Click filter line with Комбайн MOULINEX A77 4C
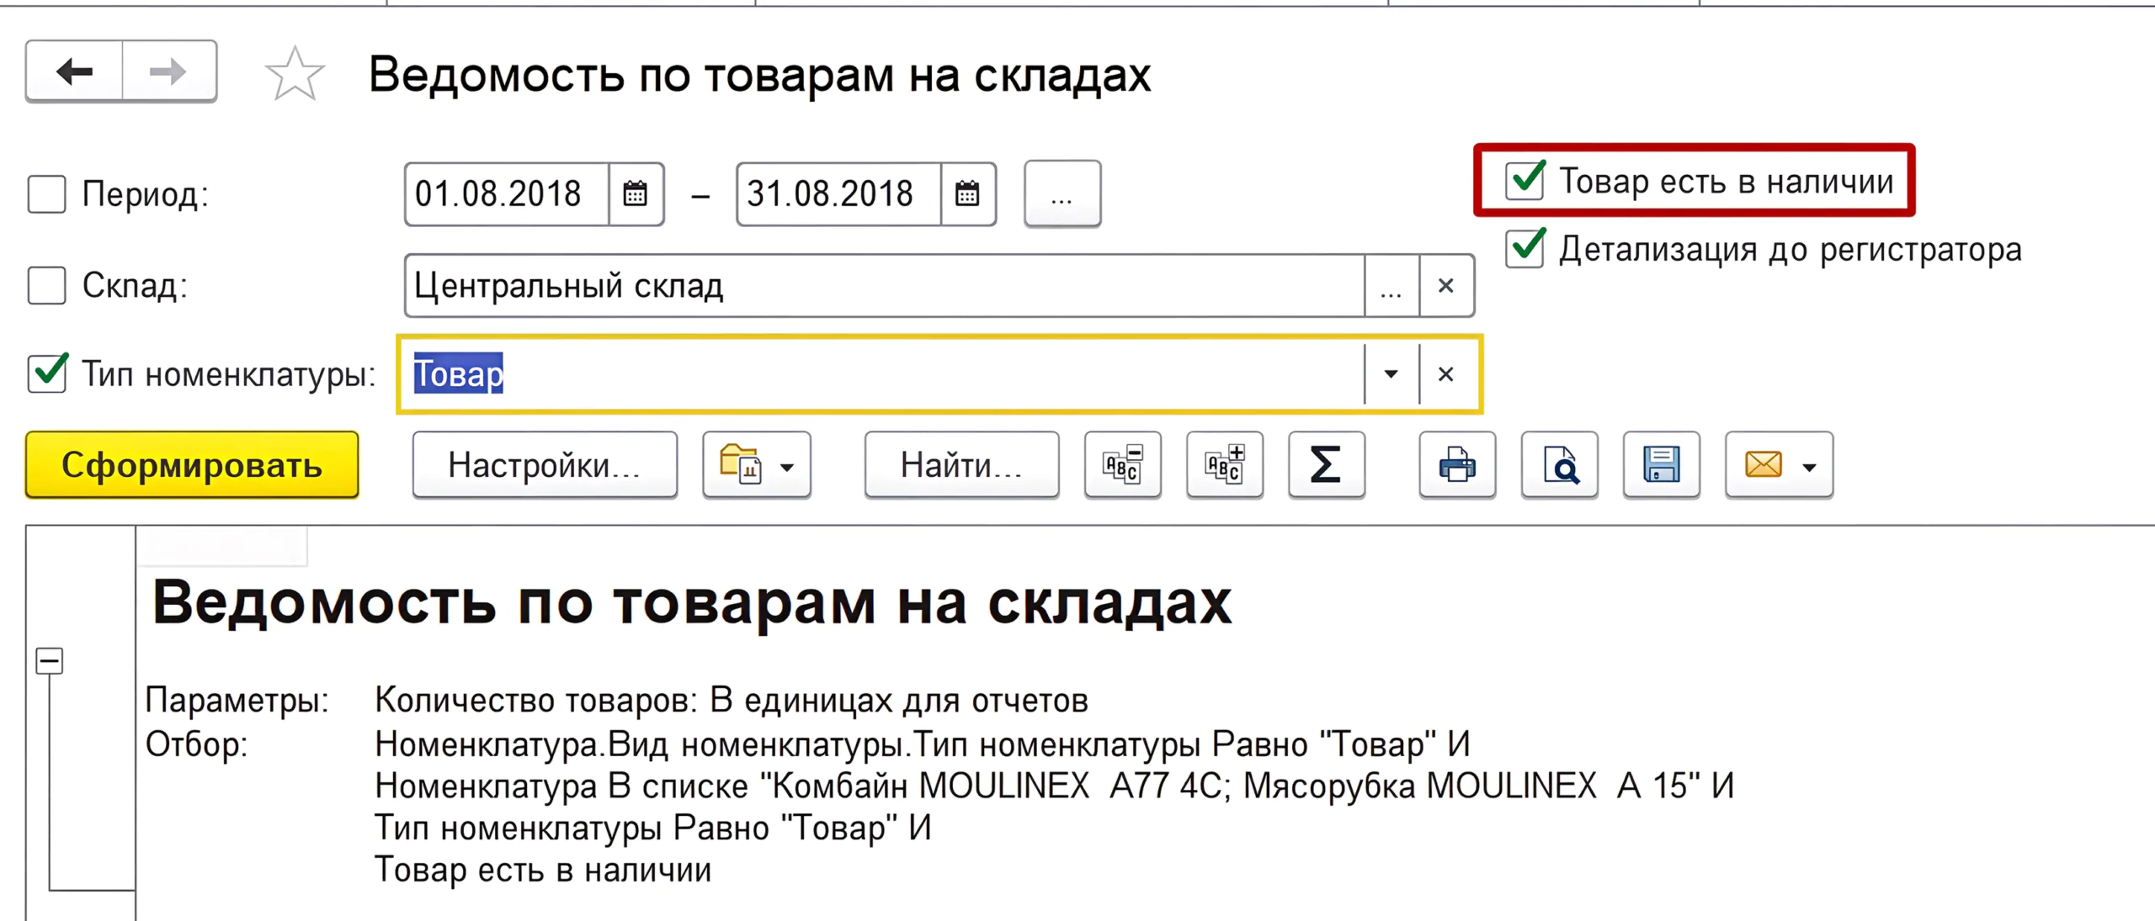The image size is (2155, 921). [1054, 786]
